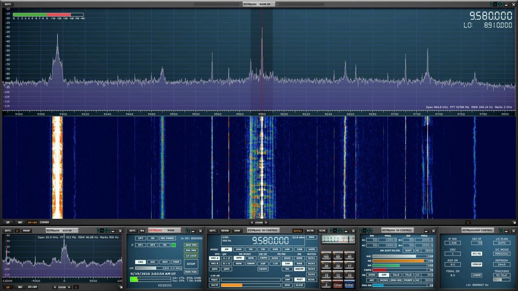This screenshot has width=518, height=291.
Task: Switch to the SP+WF display view
Action: pyautogui.click(x=33, y=222)
